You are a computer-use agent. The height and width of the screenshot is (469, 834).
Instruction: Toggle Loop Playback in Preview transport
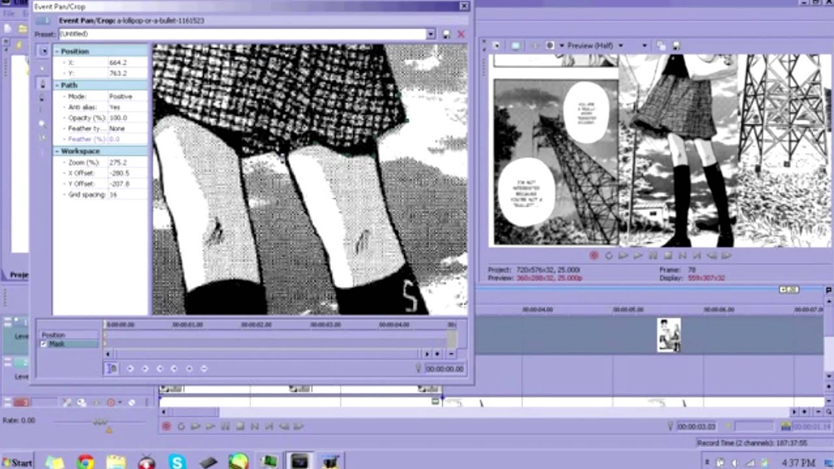click(x=609, y=256)
